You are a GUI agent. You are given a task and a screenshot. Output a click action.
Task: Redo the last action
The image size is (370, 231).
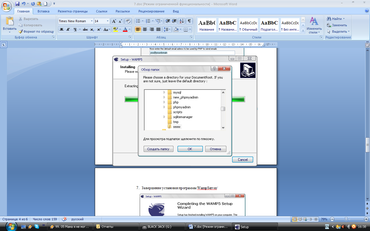click(x=33, y=4)
